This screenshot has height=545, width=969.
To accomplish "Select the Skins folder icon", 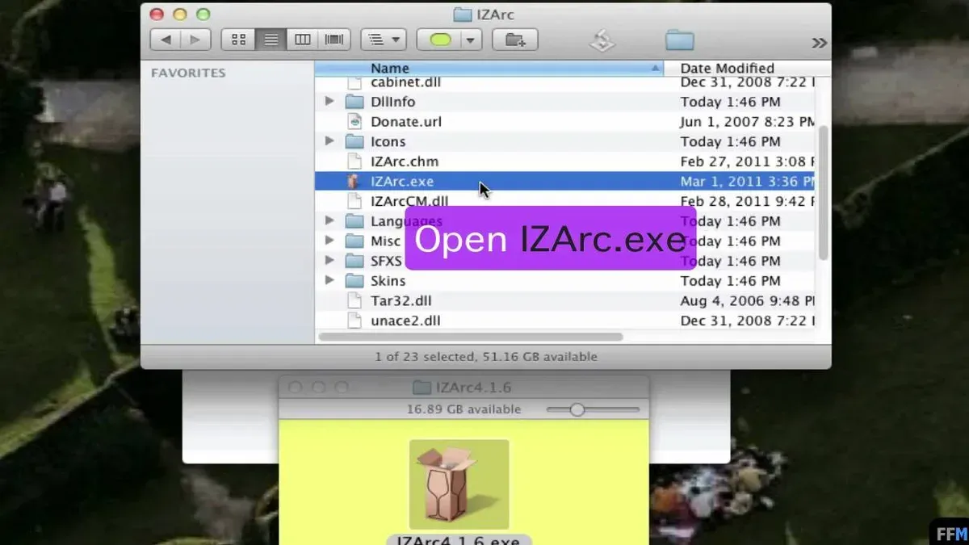I will [x=355, y=280].
